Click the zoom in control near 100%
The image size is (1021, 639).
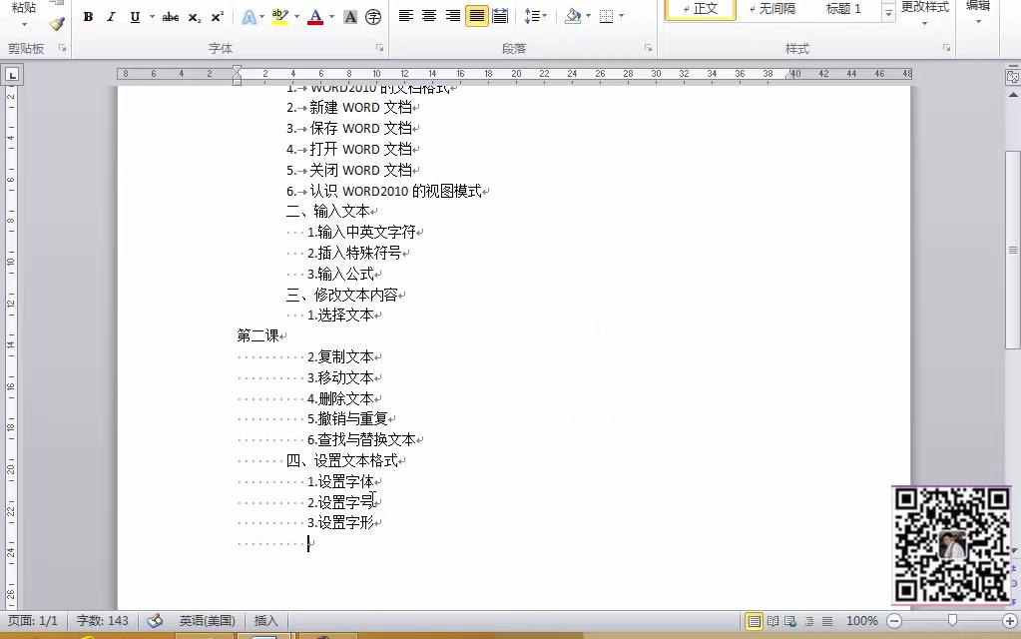pos(1010,620)
